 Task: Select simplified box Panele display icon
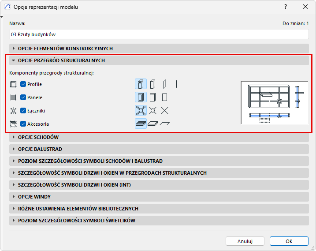(152, 97)
